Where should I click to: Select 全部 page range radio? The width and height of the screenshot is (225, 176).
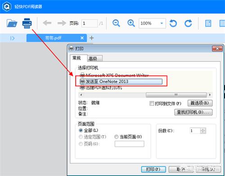81,130
